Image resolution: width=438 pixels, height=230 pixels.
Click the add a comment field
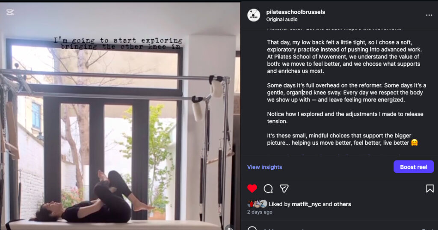point(335,229)
